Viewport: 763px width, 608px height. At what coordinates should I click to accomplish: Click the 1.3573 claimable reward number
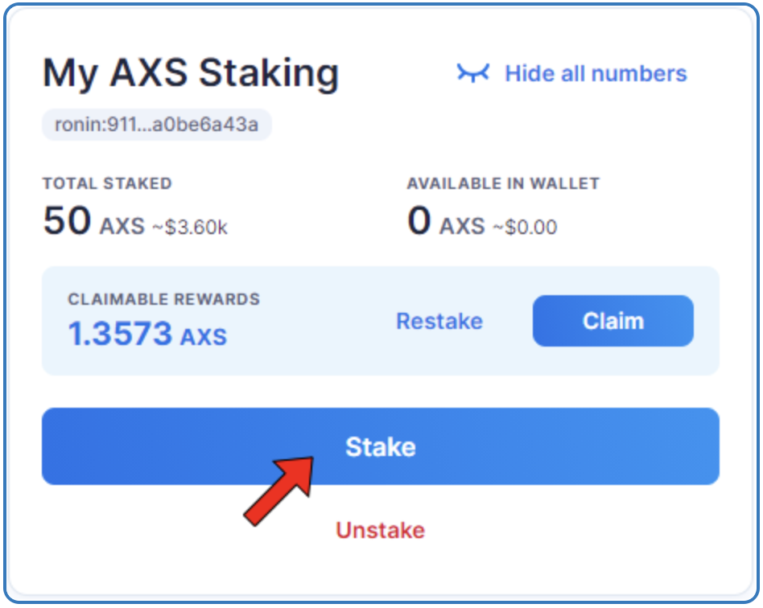tap(120, 334)
